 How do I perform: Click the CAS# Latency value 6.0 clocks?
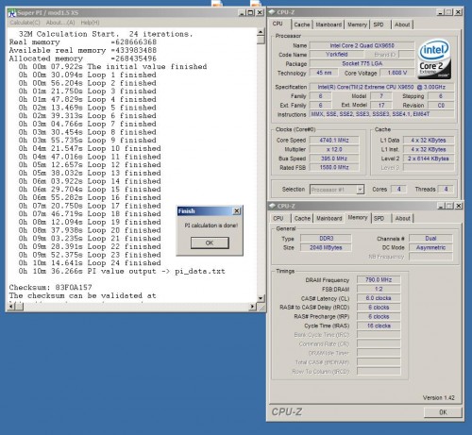(379, 298)
